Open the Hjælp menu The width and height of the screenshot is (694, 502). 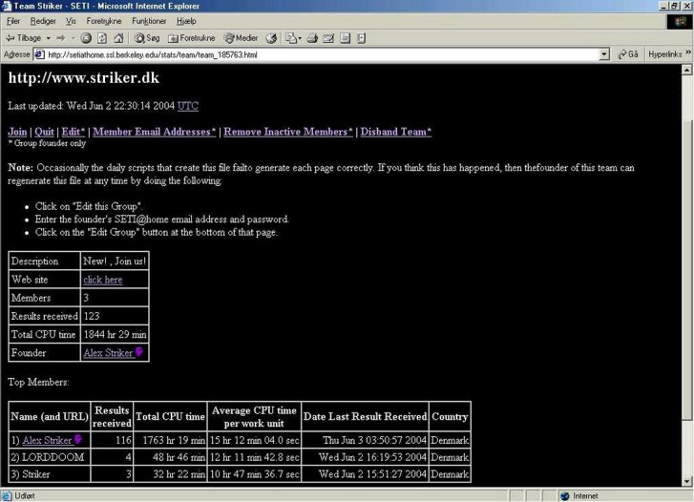point(186,21)
